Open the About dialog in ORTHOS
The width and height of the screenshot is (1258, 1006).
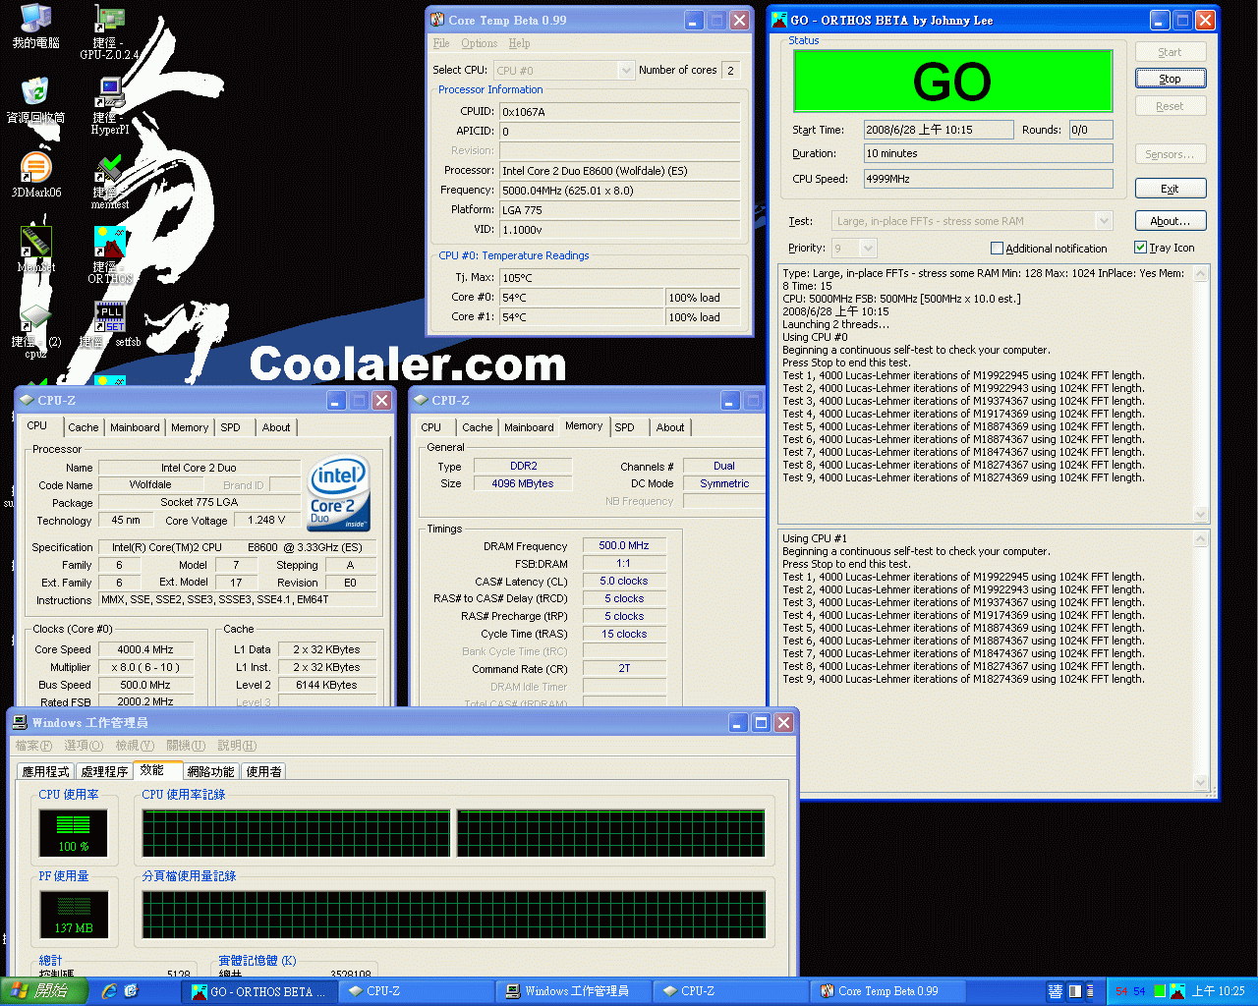click(1170, 220)
